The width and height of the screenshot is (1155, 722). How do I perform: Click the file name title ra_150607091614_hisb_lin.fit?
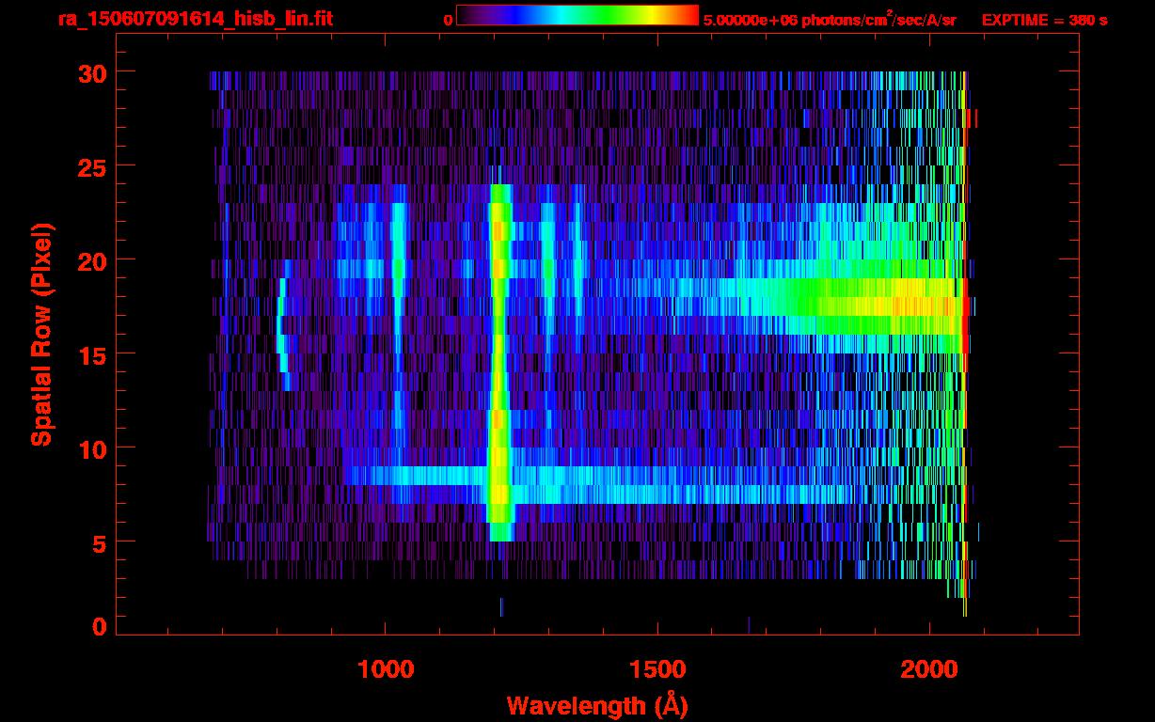195,19
